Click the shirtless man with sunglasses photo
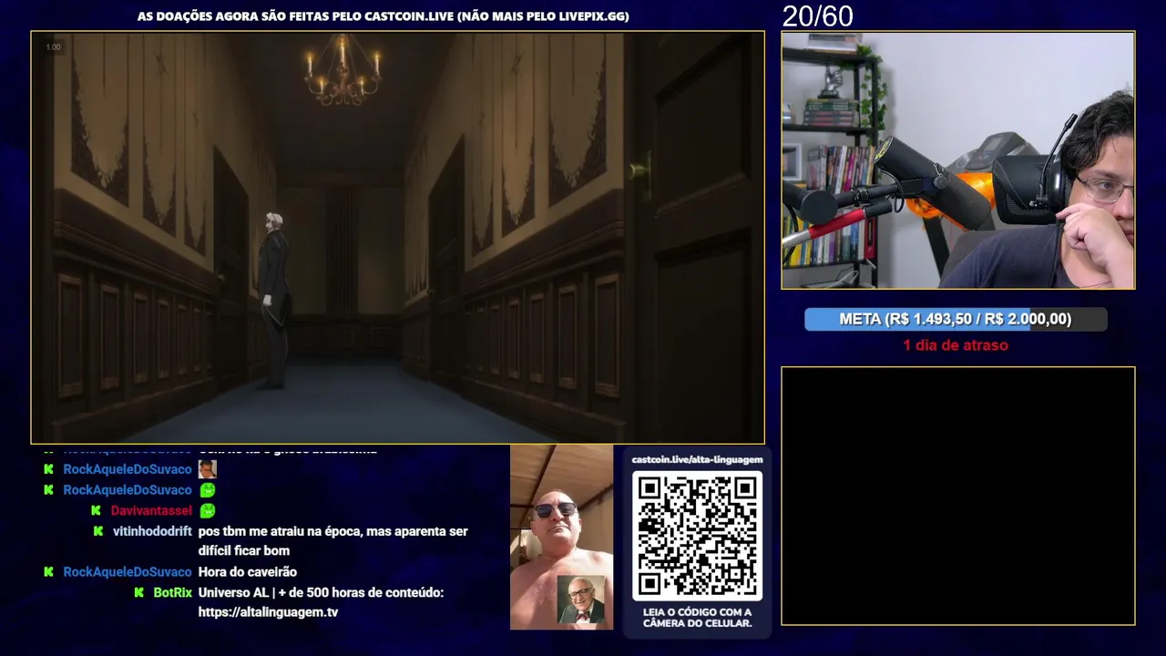Image resolution: width=1166 pixels, height=656 pixels. click(561, 538)
